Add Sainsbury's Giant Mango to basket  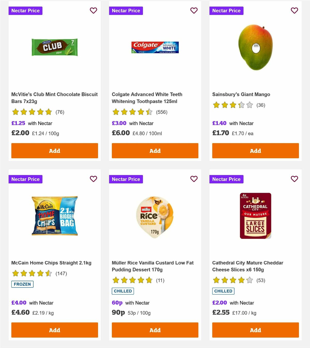[x=255, y=151]
